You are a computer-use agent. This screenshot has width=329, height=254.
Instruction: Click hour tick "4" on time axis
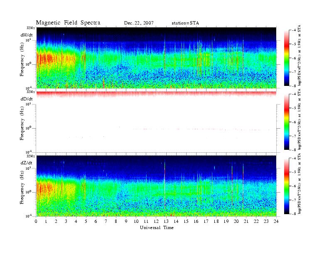click(x=76, y=221)
